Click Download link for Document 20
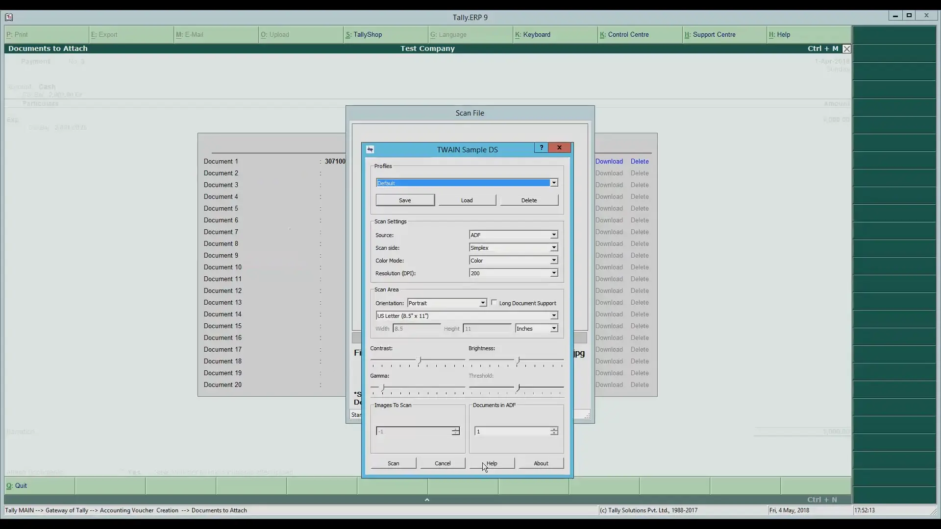The width and height of the screenshot is (941, 529). [609, 385]
